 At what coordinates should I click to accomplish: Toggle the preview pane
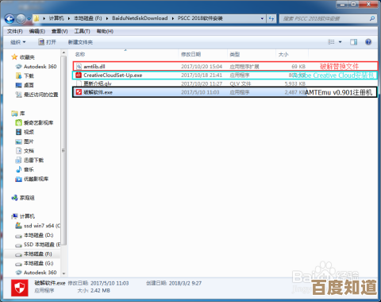click(x=353, y=42)
